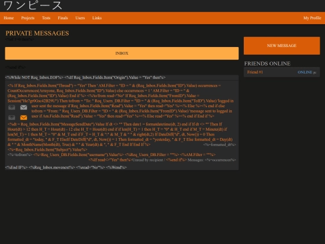325x244 pixels.
Task: Open the Tests section
Action: [x=46, y=18]
